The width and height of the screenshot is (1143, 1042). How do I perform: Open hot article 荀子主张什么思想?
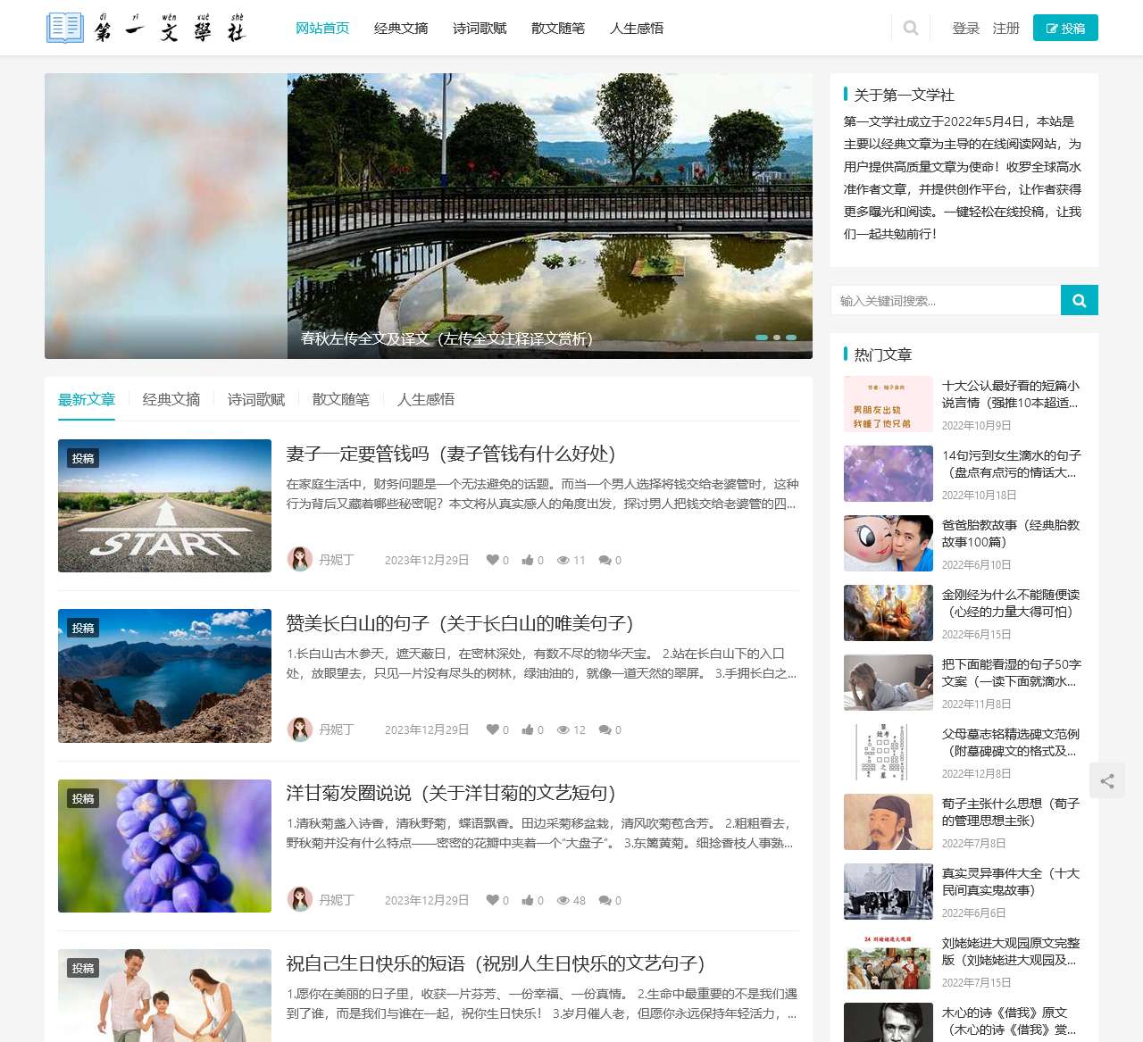click(1011, 812)
